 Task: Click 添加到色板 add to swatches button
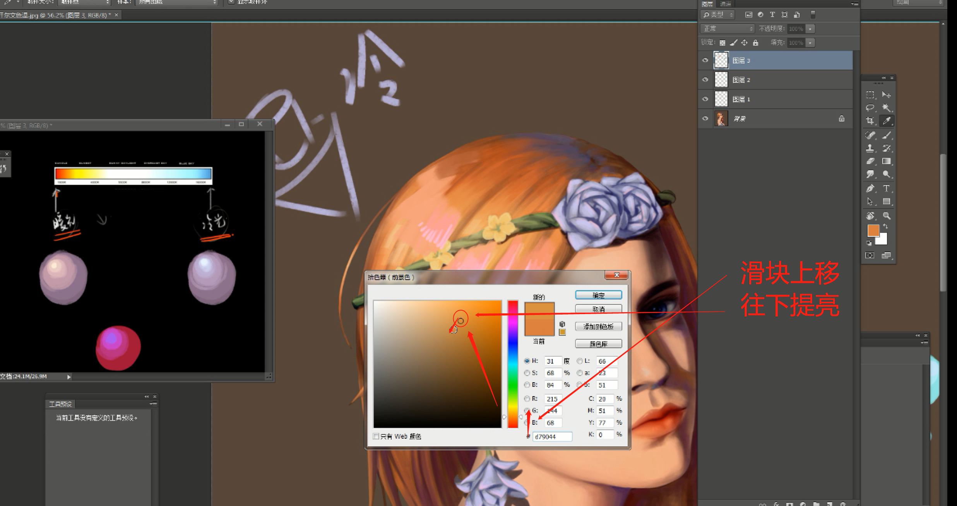pos(598,327)
